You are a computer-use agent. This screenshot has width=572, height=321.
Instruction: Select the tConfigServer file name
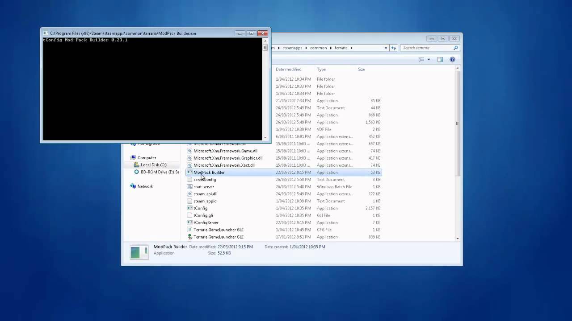206,222
